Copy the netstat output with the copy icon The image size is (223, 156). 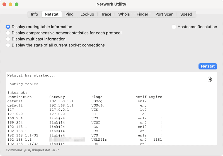(210, 80)
